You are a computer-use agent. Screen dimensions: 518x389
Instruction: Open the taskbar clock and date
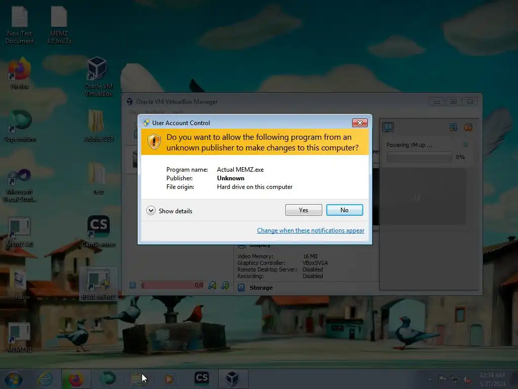point(492,379)
